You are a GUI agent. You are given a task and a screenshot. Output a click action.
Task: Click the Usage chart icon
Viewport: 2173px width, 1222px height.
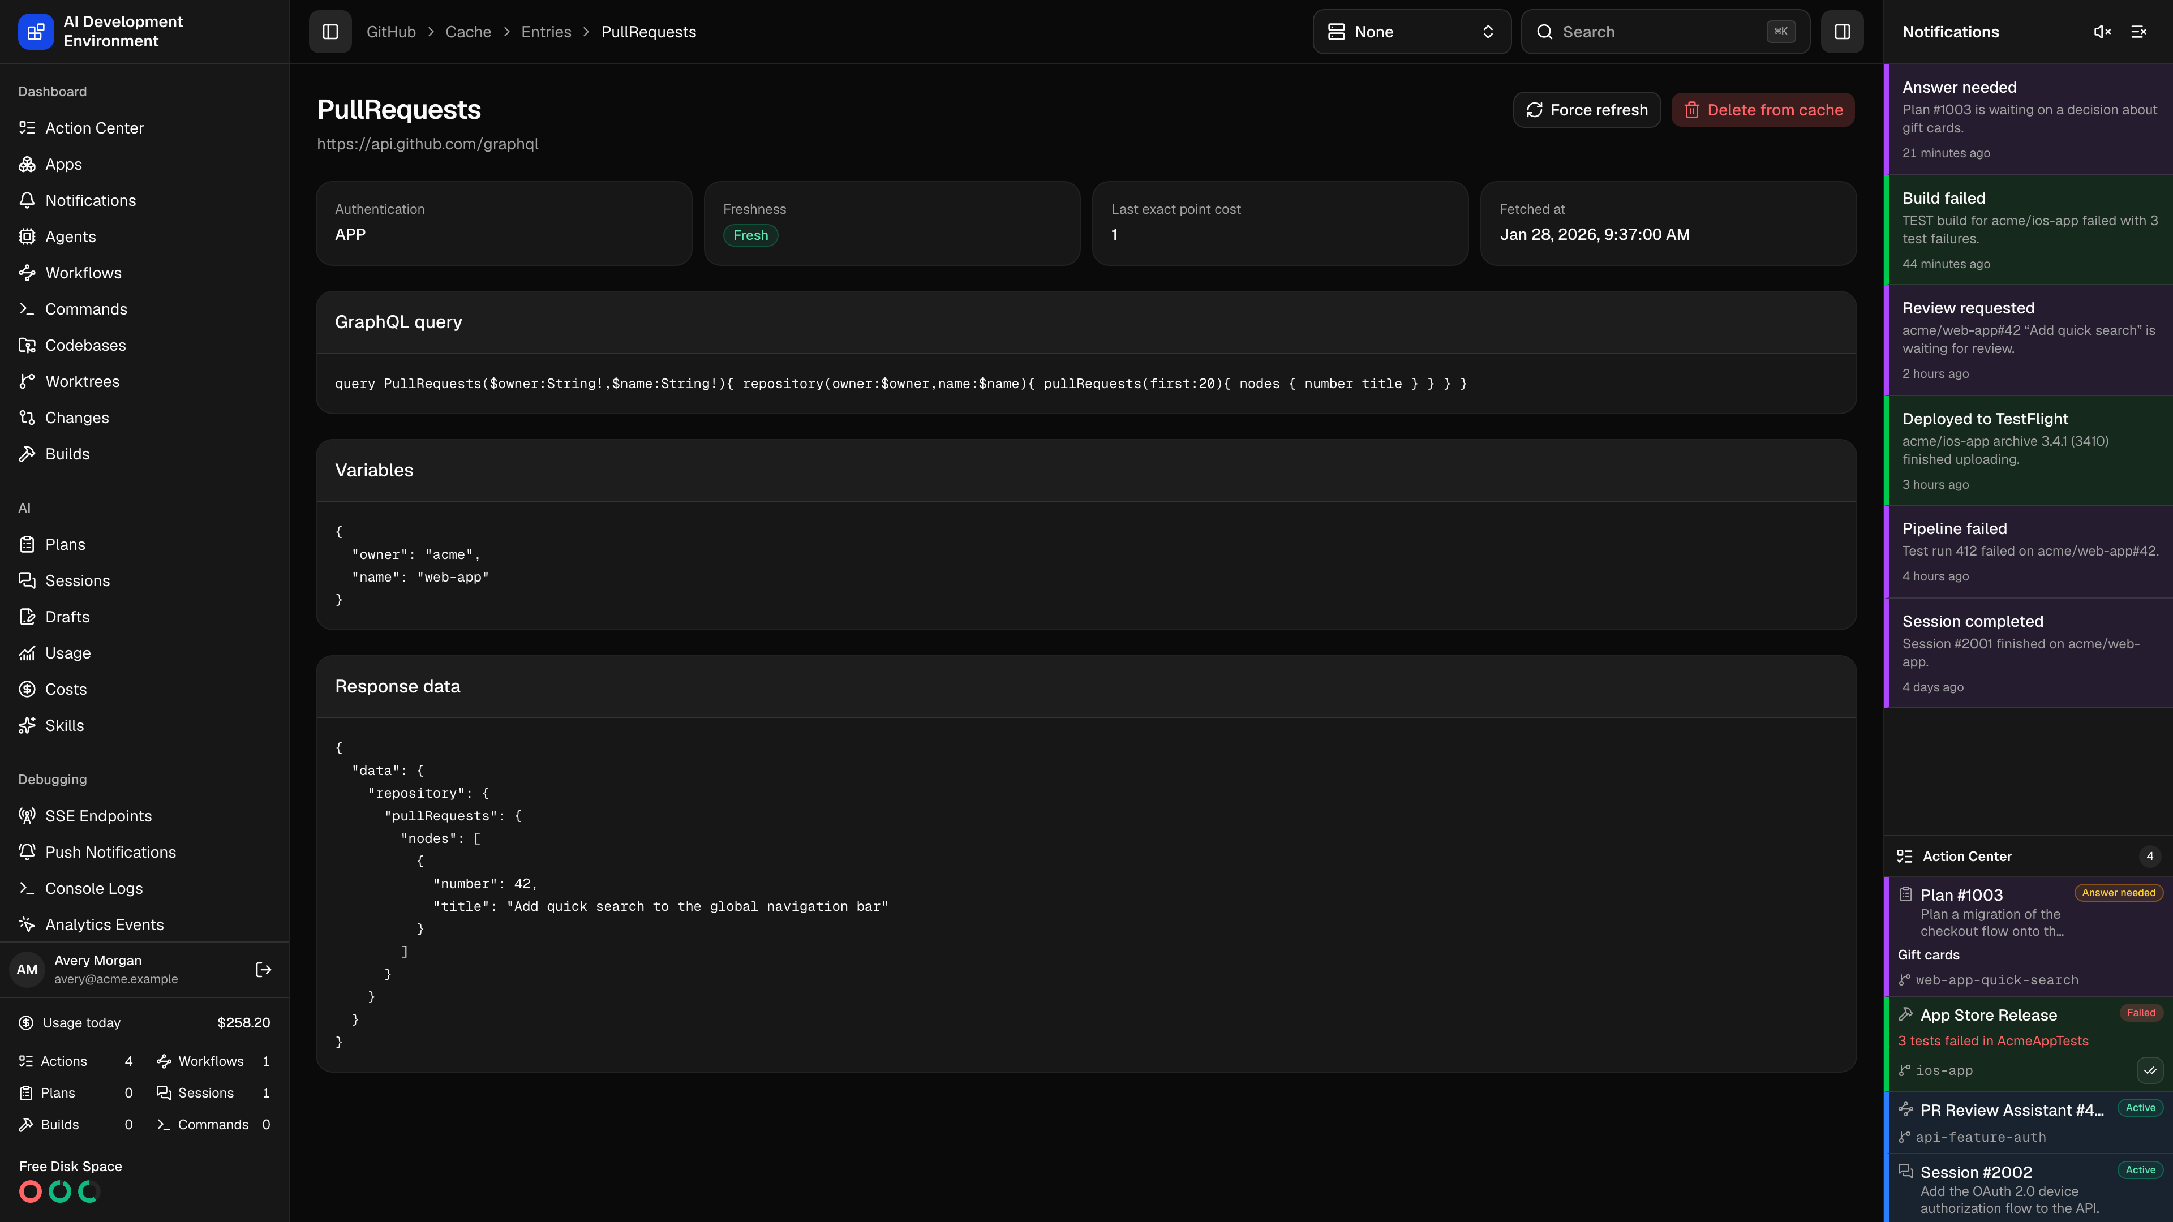[x=27, y=653]
